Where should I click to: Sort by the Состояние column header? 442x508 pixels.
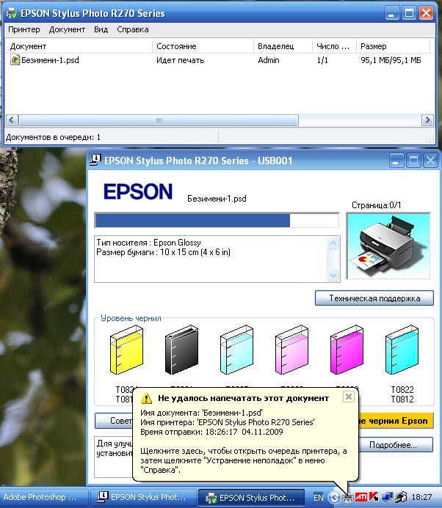pyautogui.click(x=203, y=46)
